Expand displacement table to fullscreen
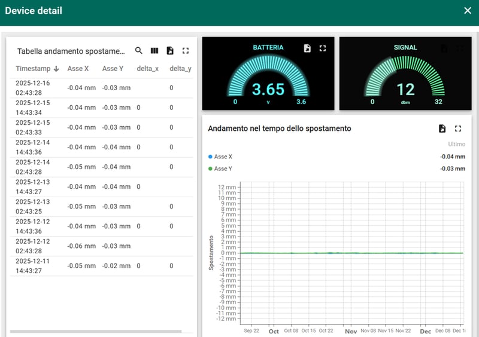This screenshot has height=337, width=479. click(x=186, y=51)
